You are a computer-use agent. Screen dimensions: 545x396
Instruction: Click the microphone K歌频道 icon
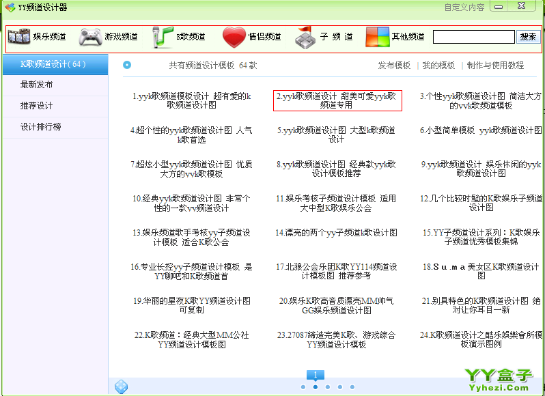tap(163, 37)
